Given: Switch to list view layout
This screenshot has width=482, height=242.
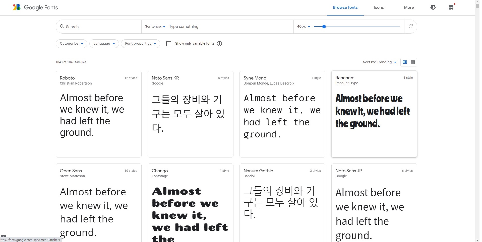Looking at the screenshot, I should (413, 62).
